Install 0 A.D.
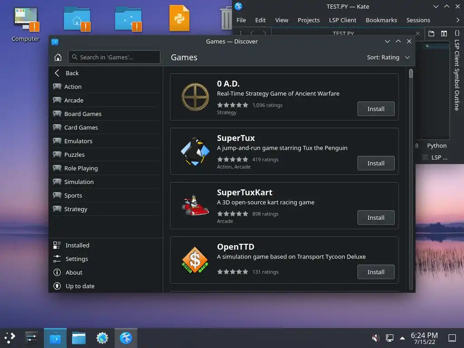Viewport: 464px width, 348px height. (x=376, y=109)
